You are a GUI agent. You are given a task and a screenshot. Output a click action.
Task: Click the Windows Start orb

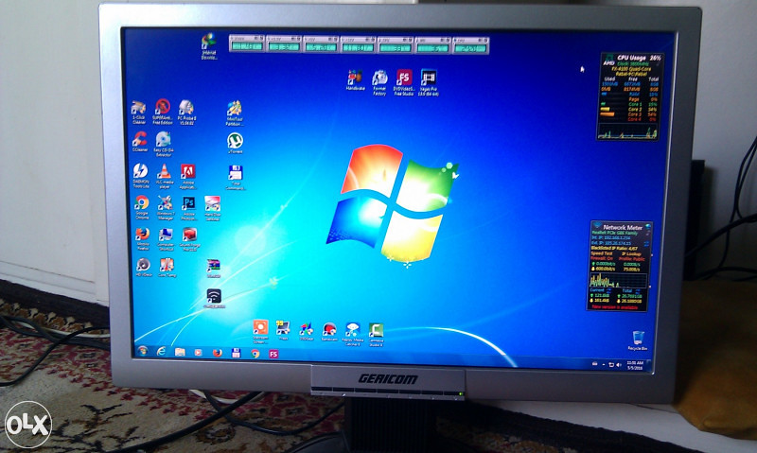coord(143,351)
